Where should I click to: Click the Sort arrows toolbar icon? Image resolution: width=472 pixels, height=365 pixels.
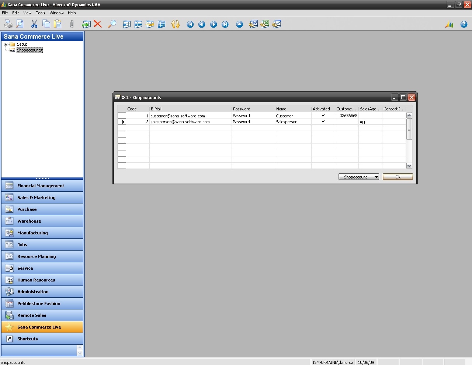[x=176, y=24]
